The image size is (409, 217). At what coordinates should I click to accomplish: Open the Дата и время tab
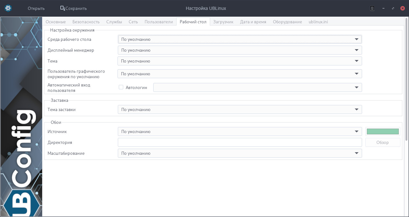click(x=253, y=22)
